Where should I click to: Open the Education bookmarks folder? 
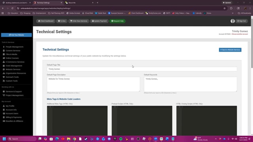(x=13, y=13)
